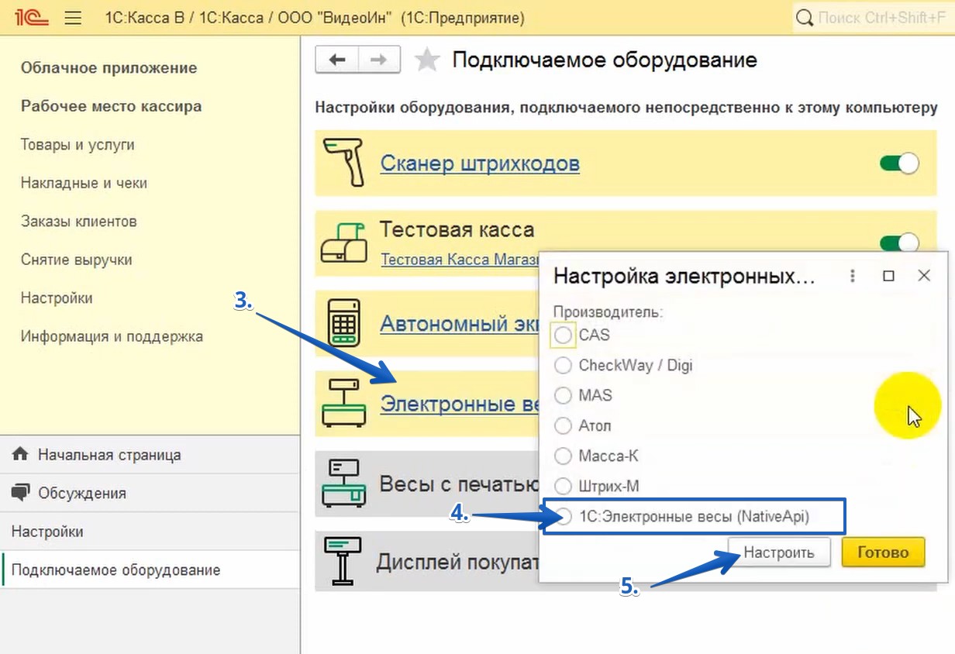Open Заказы клиентов section
Image resolution: width=955 pixels, height=654 pixels.
tap(78, 221)
